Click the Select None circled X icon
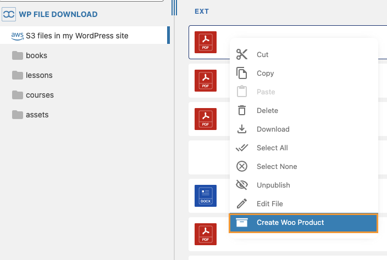This screenshot has height=260, width=387. (x=242, y=166)
